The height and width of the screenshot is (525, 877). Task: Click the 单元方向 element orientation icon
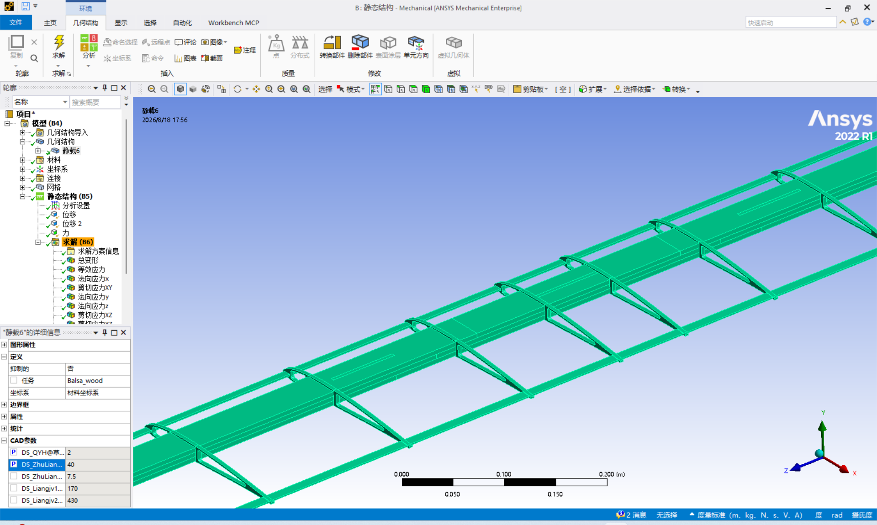[416, 42]
